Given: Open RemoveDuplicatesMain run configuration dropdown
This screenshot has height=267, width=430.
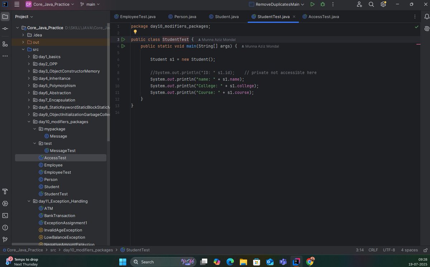Looking at the screenshot, I should (x=276, y=4).
